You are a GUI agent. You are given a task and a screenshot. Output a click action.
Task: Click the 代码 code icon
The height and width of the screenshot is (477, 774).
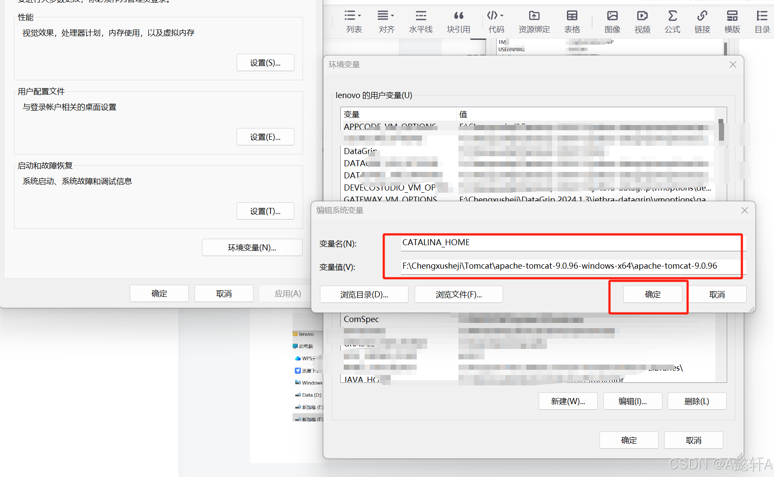(496, 21)
